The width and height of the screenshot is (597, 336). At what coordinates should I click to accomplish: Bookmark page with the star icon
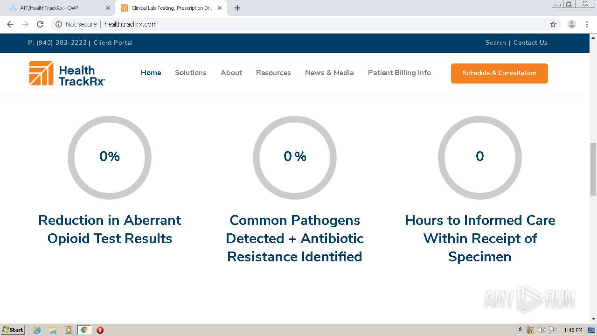coord(553,24)
